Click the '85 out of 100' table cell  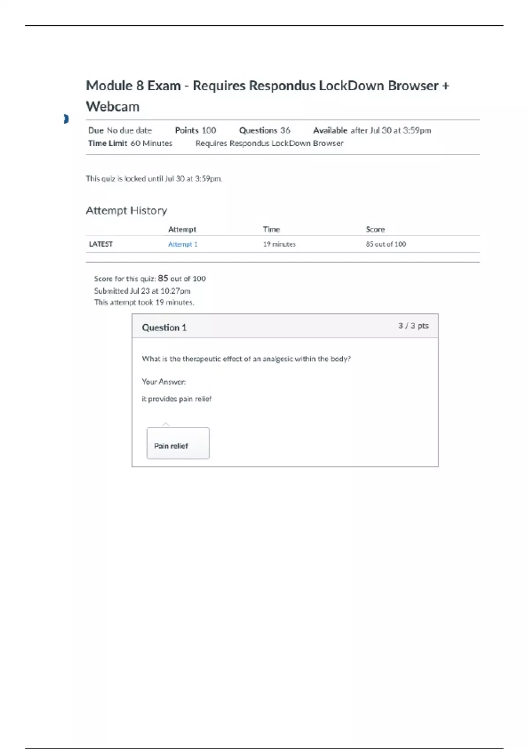pos(386,244)
